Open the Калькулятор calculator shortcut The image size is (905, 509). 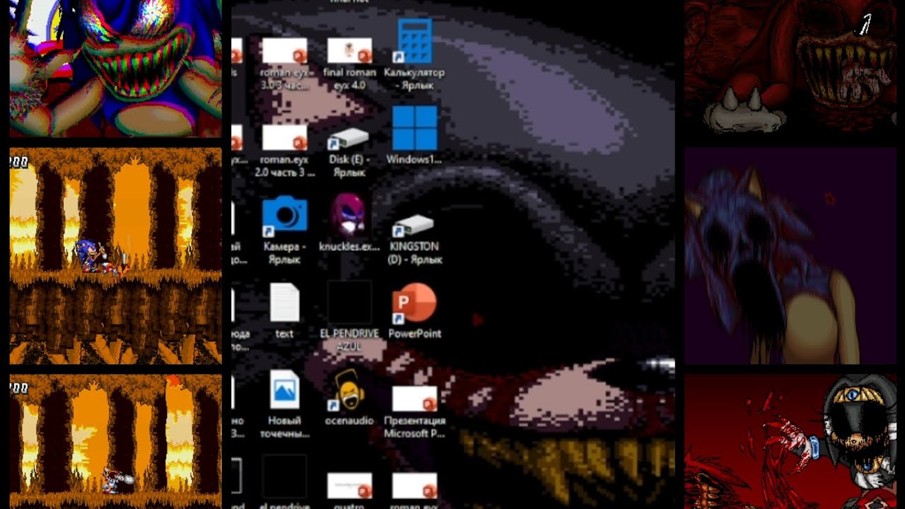414,55
